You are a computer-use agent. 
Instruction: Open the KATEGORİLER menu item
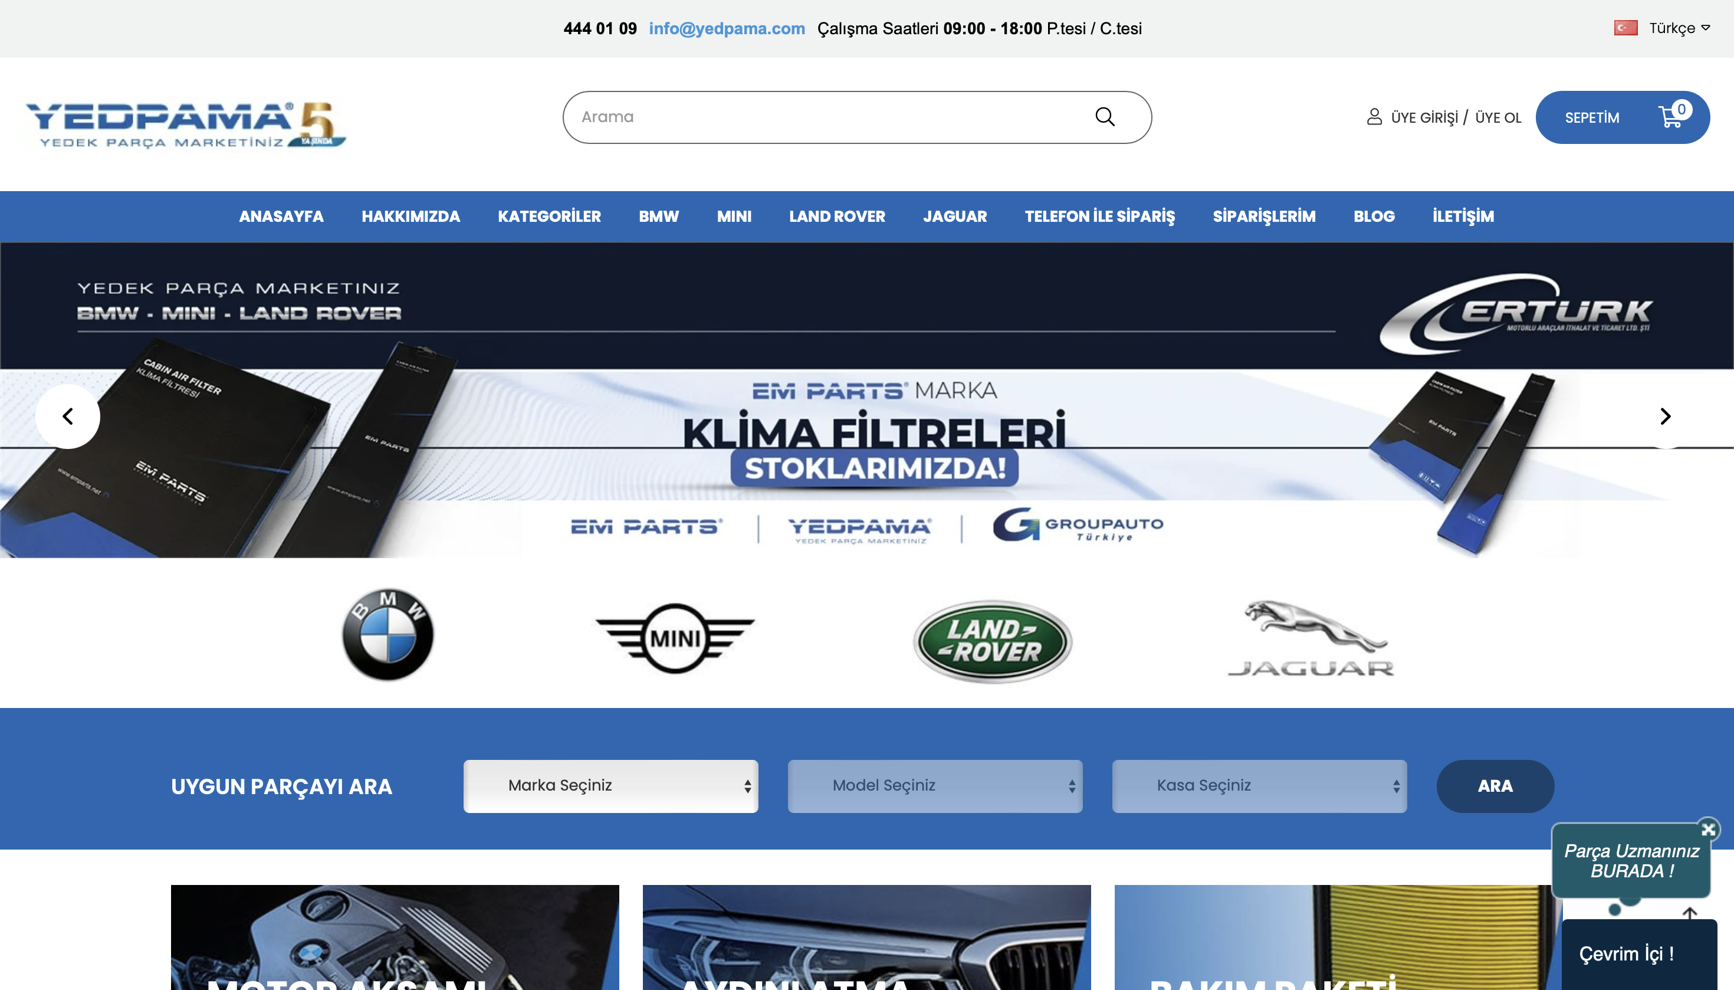point(549,216)
